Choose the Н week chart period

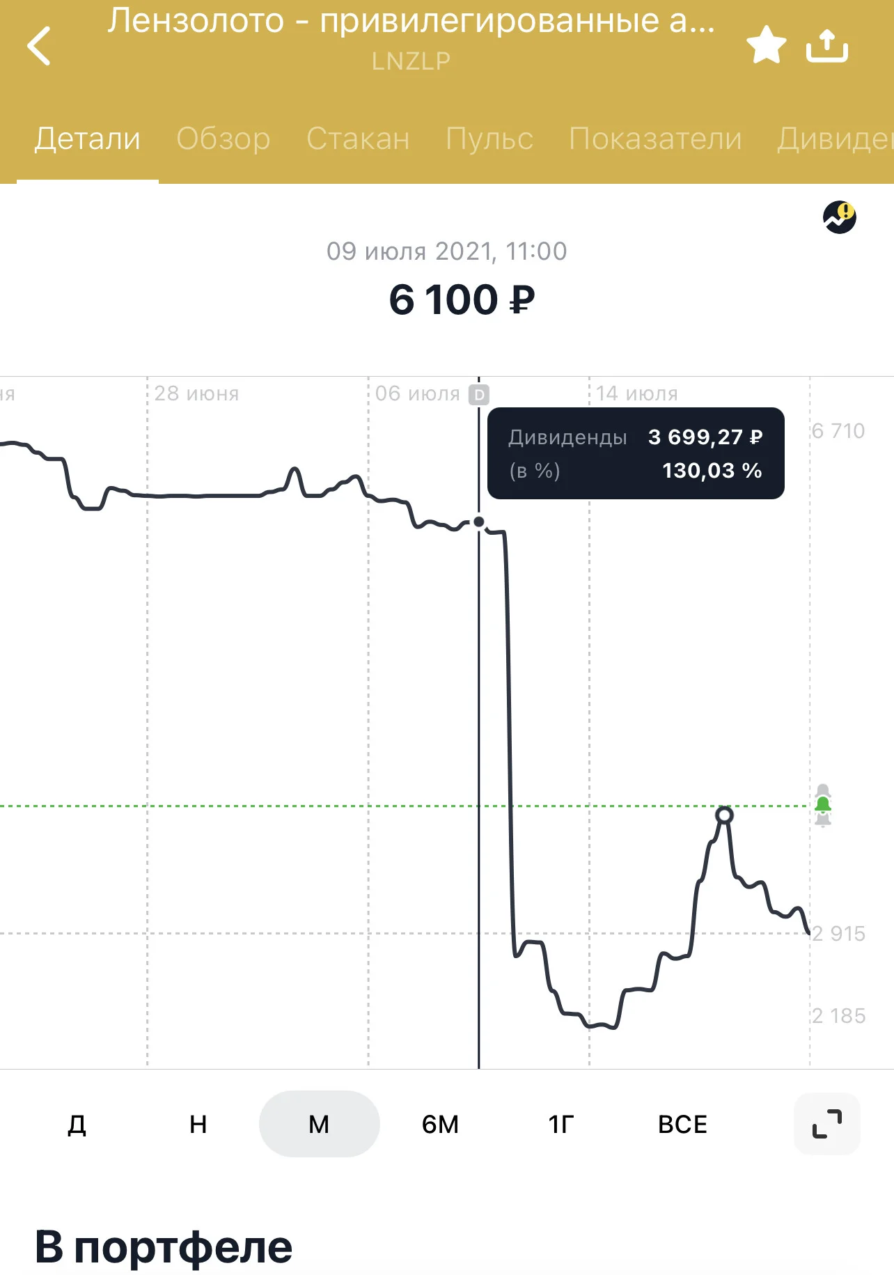[x=198, y=1124]
